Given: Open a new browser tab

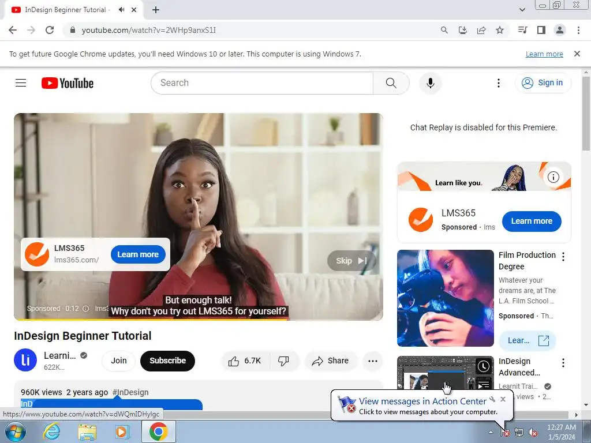Looking at the screenshot, I should (156, 10).
